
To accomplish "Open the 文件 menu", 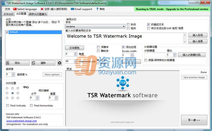I will coord(7,9).
